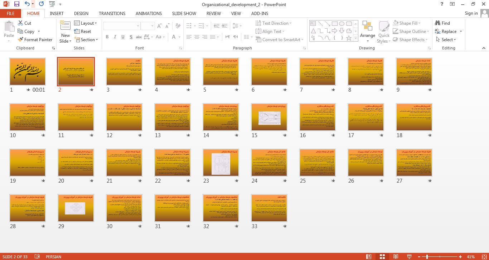This screenshot has width=489, height=260.
Task: Switch to the DESIGN tab
Action: point(81,13)
